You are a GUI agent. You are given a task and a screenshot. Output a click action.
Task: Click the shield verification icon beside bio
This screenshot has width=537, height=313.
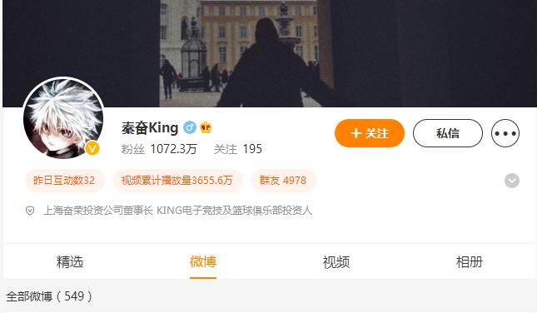[x=30, y=211]
